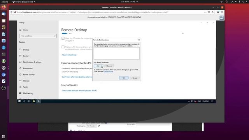Click the microphone icon in top bar
The height and width of the screenshot is (140, 249).
240,2
